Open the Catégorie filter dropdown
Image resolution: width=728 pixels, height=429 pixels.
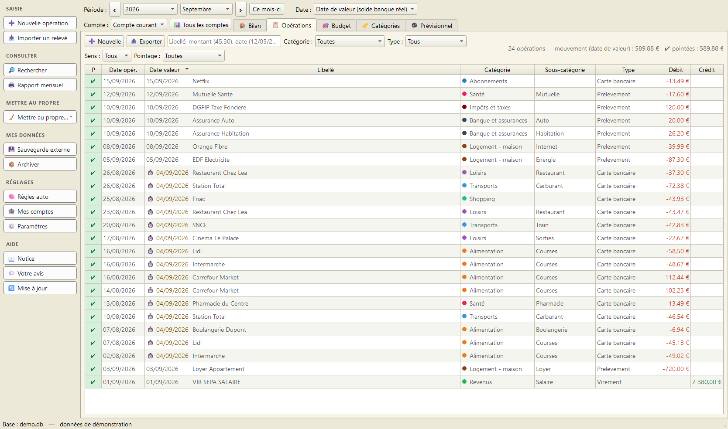click(x=350, y=41)
